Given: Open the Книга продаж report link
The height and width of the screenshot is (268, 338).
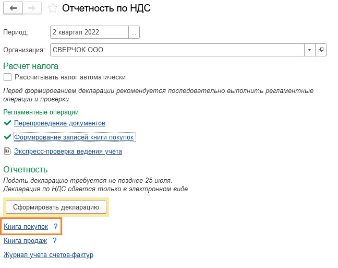Looking at the screenshot, I should [25, 240].
